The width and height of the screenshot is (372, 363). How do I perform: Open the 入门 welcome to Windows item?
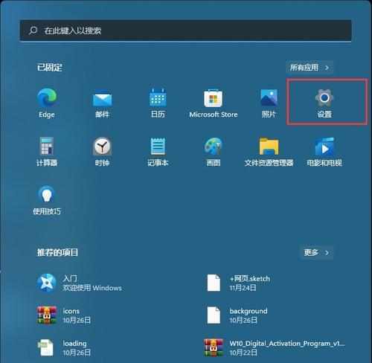pyautogui.click(x=80, y=283)
